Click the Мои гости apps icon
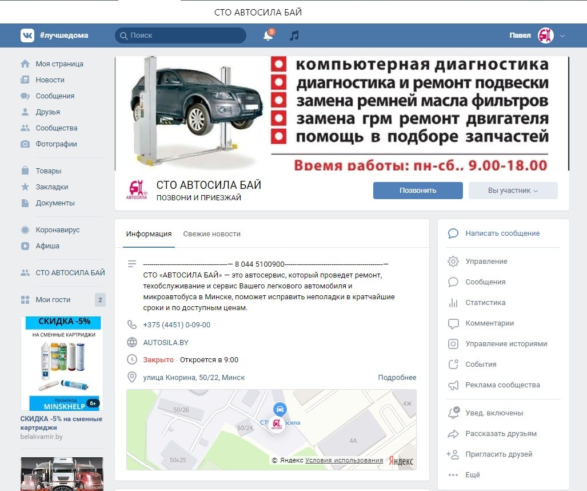Viewport: 587px width, 491px height. click(25, 300)
